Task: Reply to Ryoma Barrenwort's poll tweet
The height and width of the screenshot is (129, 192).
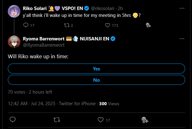Action: (x=13, y=120)
